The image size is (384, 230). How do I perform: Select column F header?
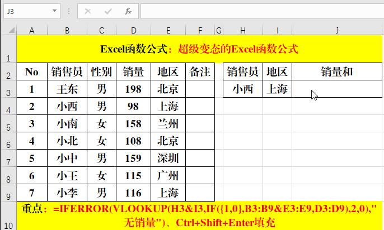pyautogui.click(x=200, y=31)
